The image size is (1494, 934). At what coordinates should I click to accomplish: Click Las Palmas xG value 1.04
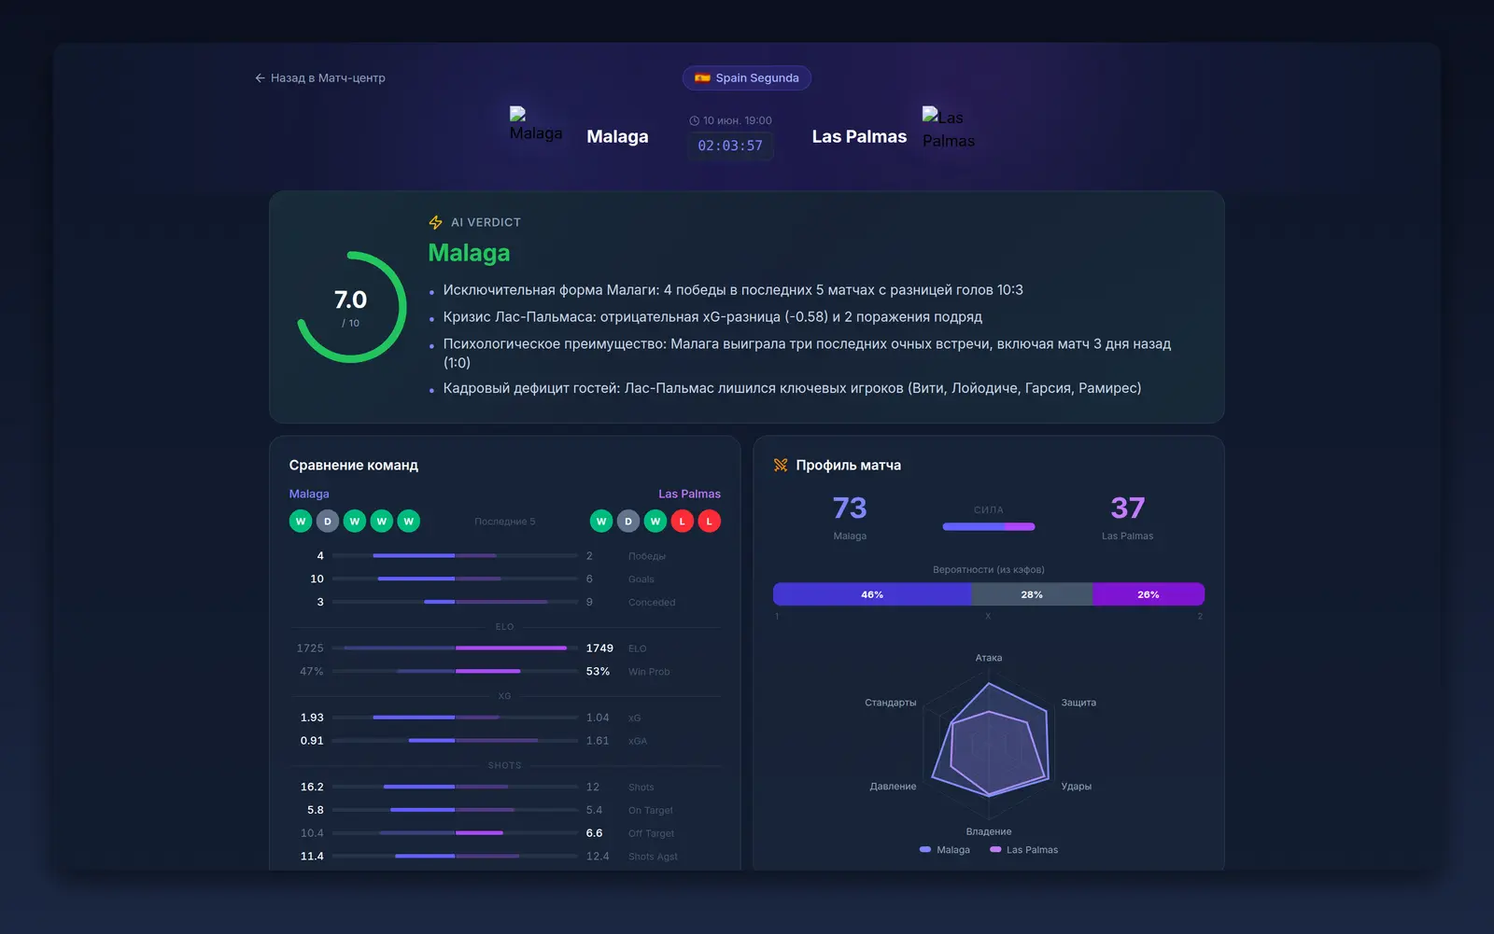598,718
